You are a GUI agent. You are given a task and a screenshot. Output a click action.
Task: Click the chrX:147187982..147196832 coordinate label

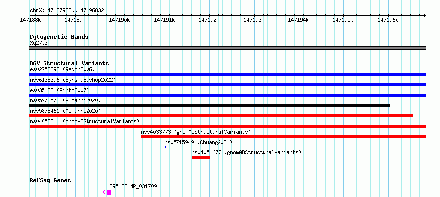(67, 11)
